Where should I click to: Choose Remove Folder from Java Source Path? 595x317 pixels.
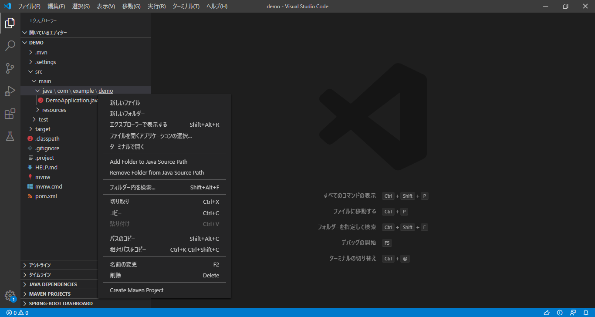[x=164, y=172]
